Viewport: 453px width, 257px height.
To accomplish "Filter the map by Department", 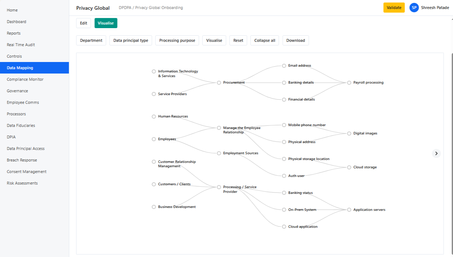I will point(91,40).
